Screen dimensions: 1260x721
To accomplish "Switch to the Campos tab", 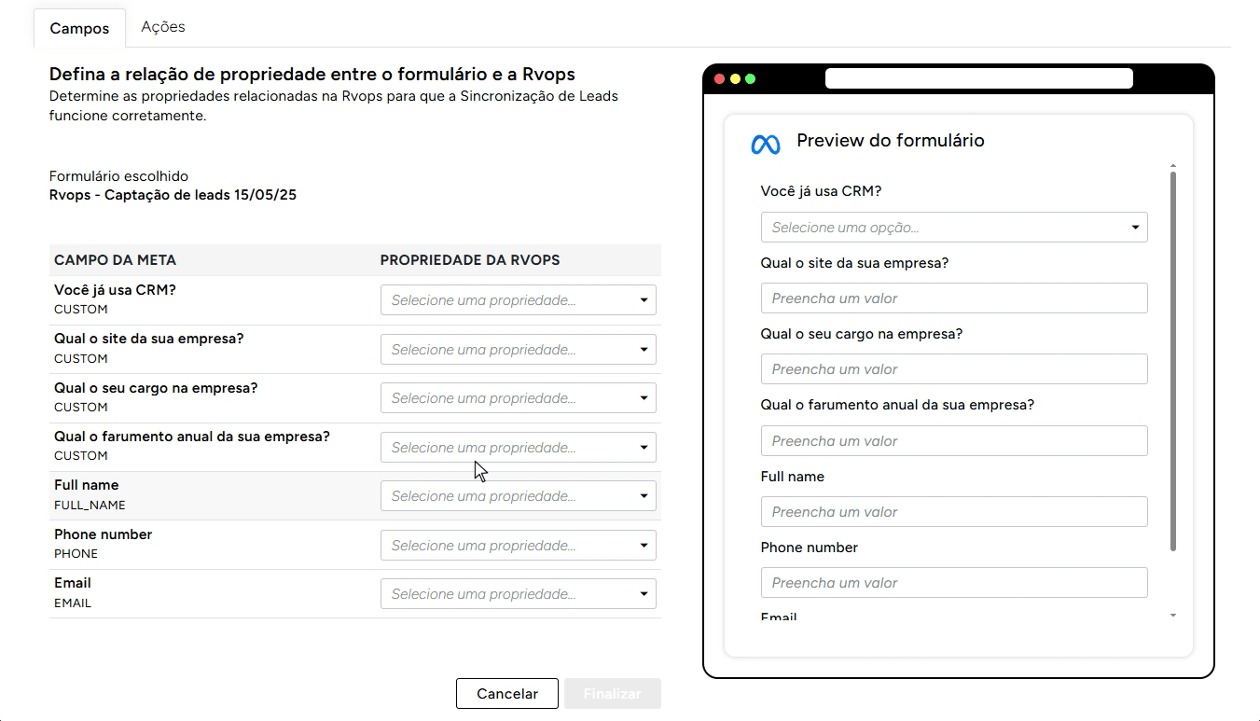I will [x=79, y=28].
